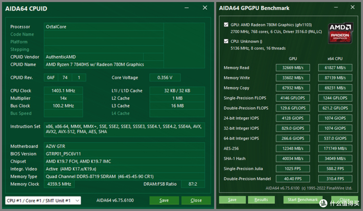Uncheck the AMD Radeon 780M GPU checkbox

pyautogui.click(x=226, y=25)
